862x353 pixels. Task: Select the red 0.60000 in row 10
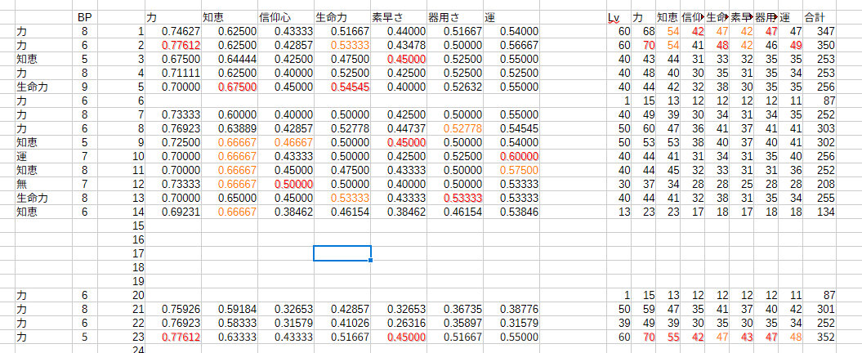pos(511,156)
